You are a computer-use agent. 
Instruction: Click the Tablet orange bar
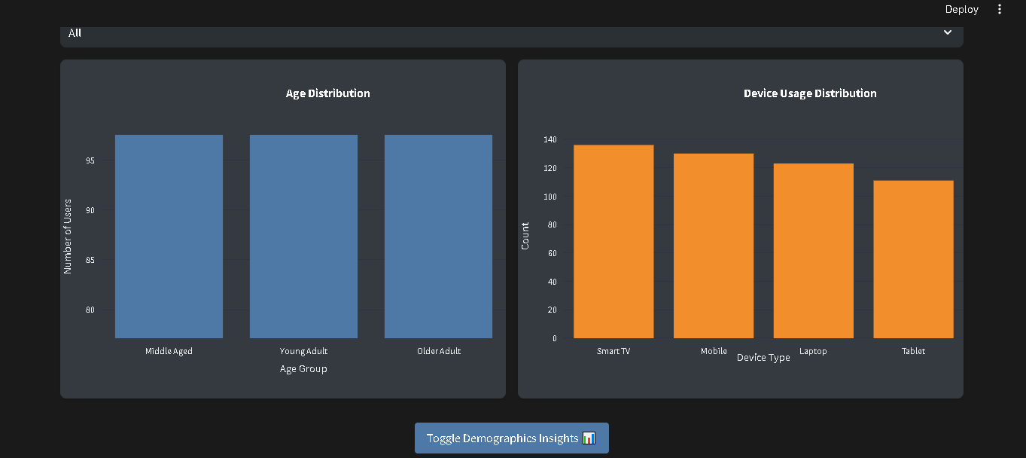coord(913,258)
